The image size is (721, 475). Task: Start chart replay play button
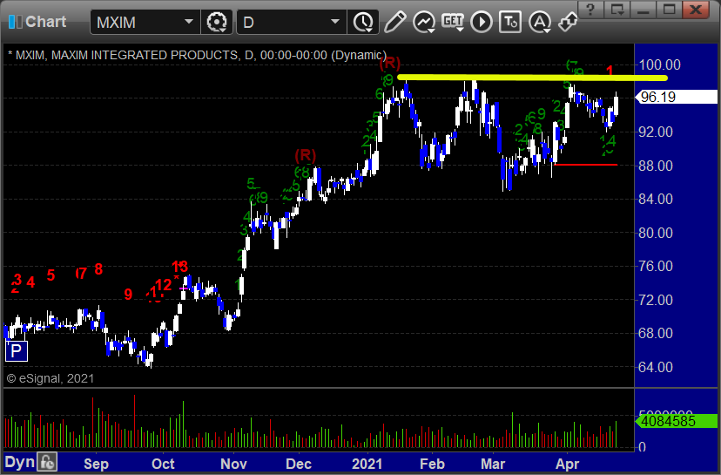pos(482,22)
